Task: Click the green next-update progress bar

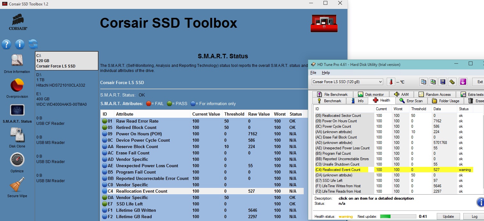Action: click(398, 217)
